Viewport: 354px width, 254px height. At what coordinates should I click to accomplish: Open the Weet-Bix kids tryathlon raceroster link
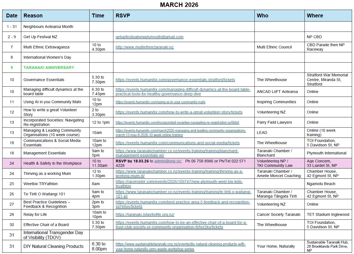(179, 184)
